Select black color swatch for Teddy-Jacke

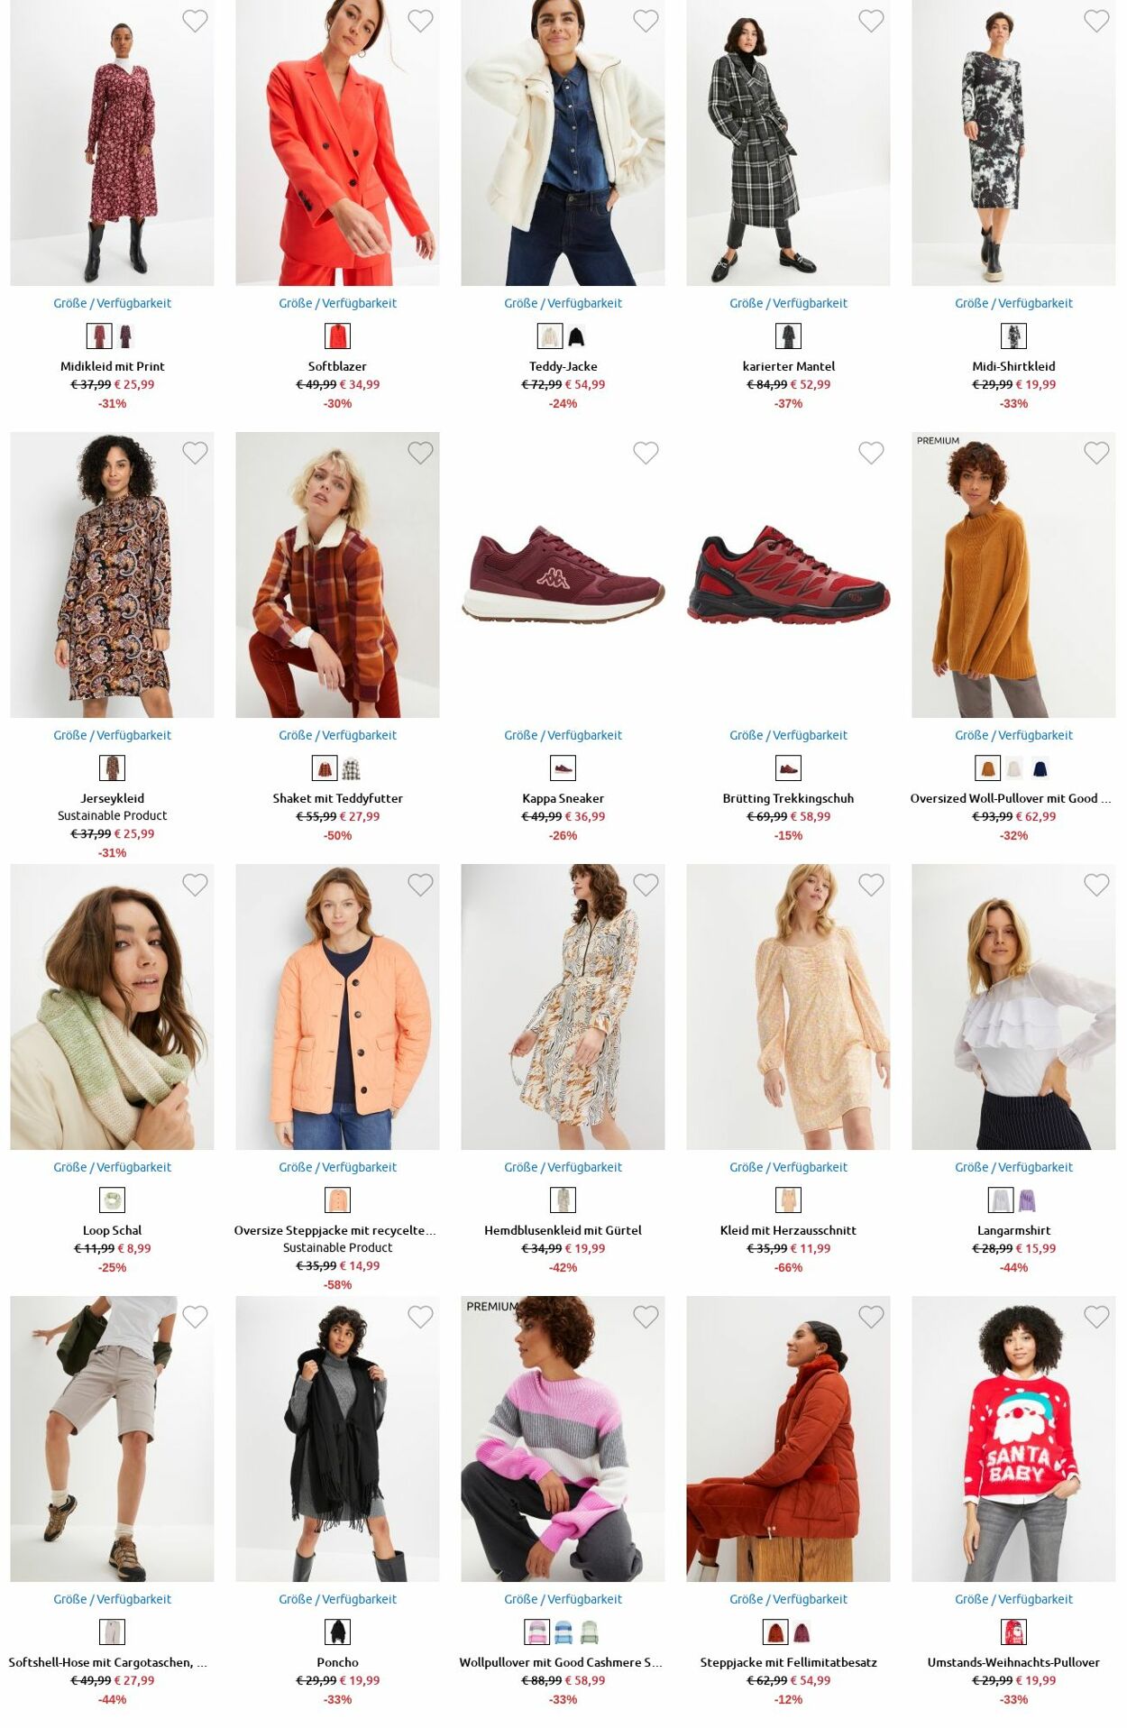point(576,336)
